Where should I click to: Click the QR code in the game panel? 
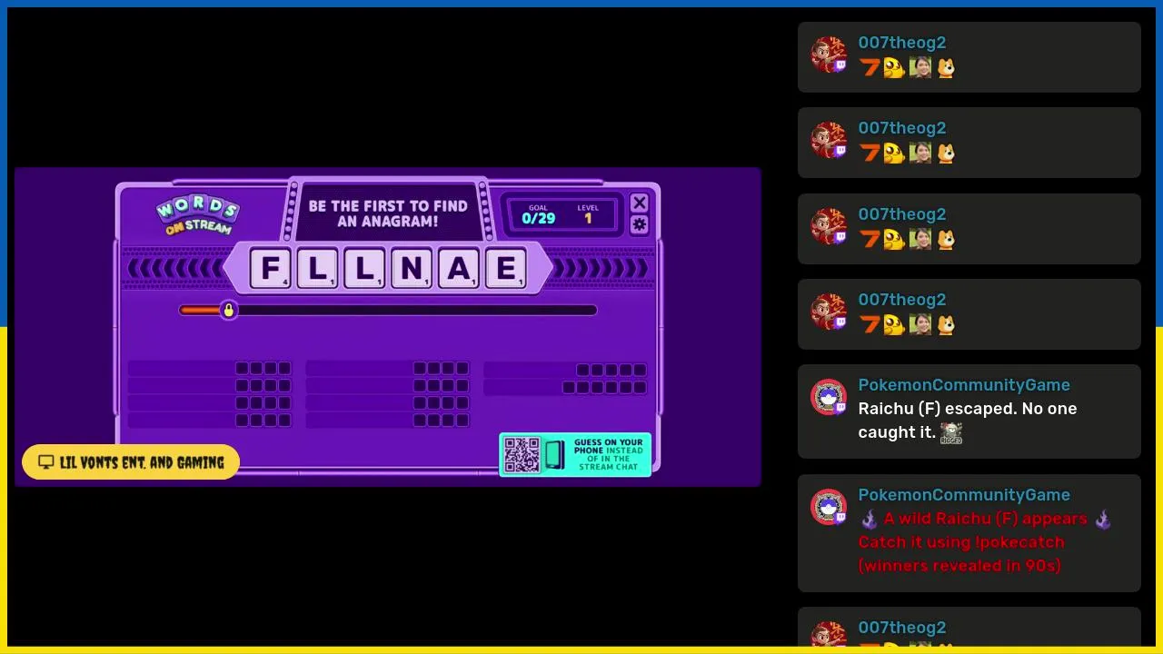tap(522, 455)
